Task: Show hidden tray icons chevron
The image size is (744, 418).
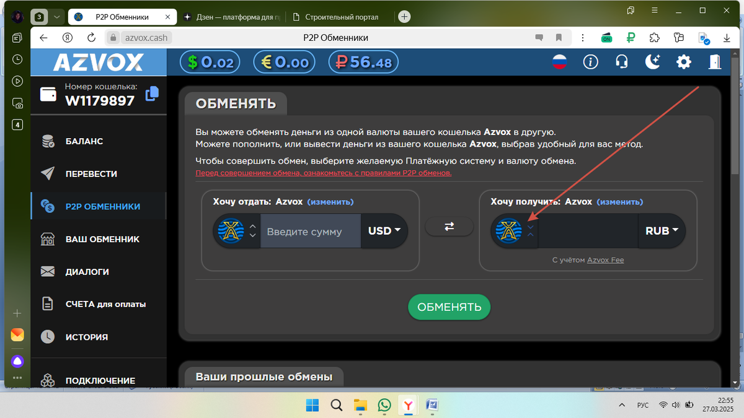Action: tap(622, 405)
